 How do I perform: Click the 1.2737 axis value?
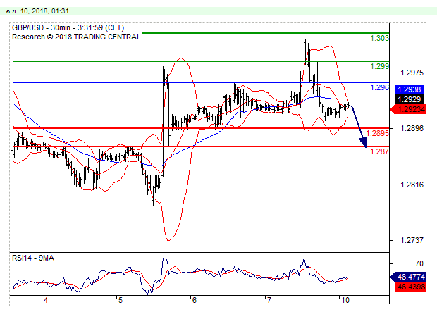[x=412, y=240]
